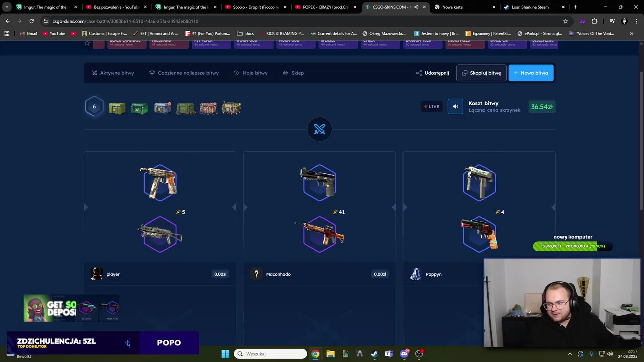Image resolution: width=644 pixels, height=362 pixels.
Task: Go back in browser history
Action: [7, 21]
